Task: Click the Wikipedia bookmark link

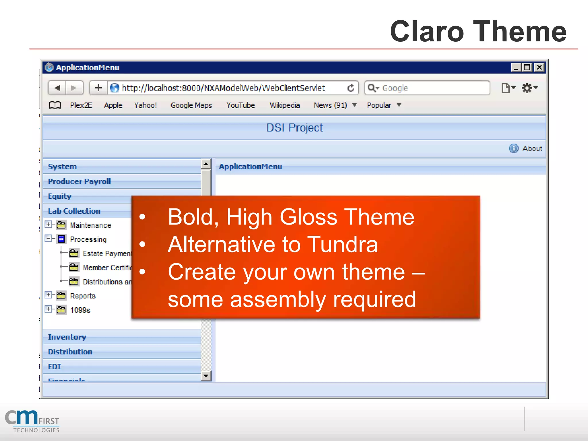Action: [284, 105]
